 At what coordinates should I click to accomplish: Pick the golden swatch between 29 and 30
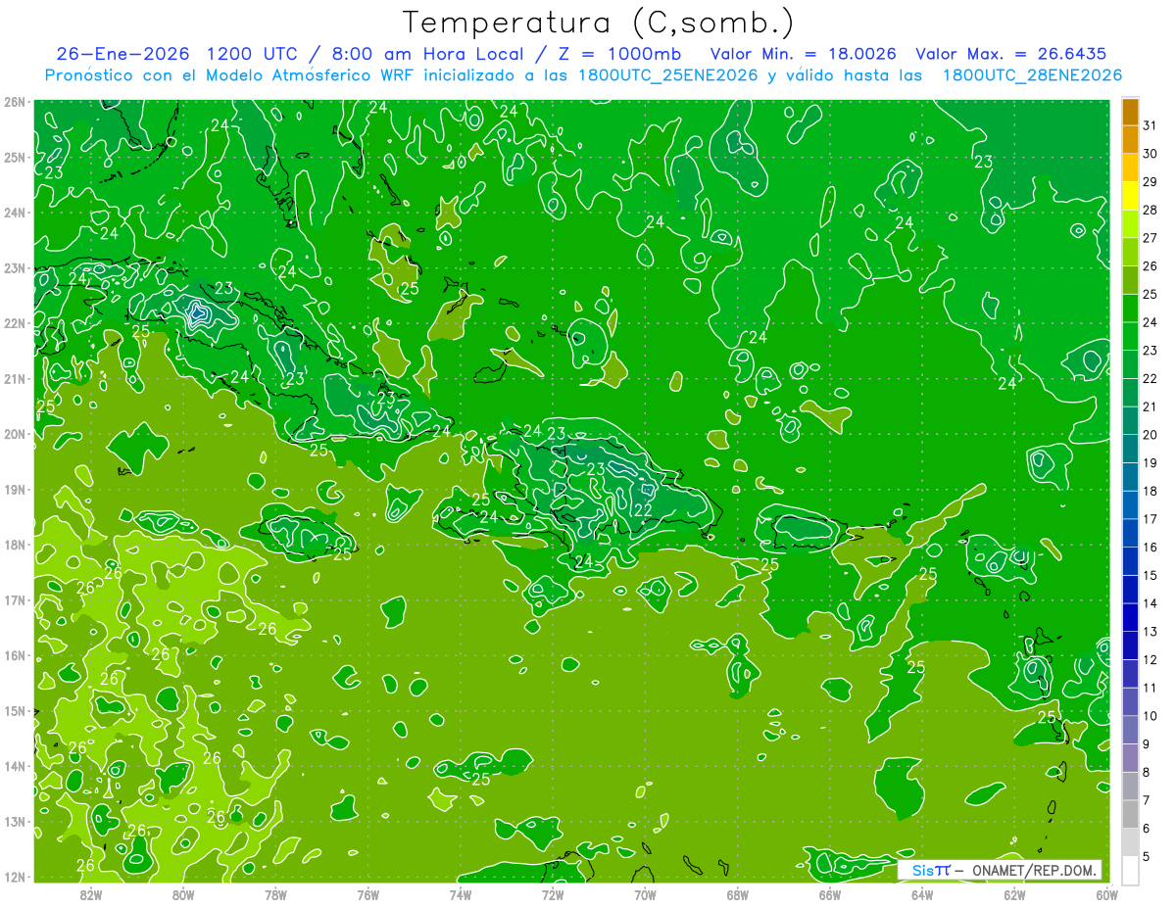click(x=1130, y=167)
